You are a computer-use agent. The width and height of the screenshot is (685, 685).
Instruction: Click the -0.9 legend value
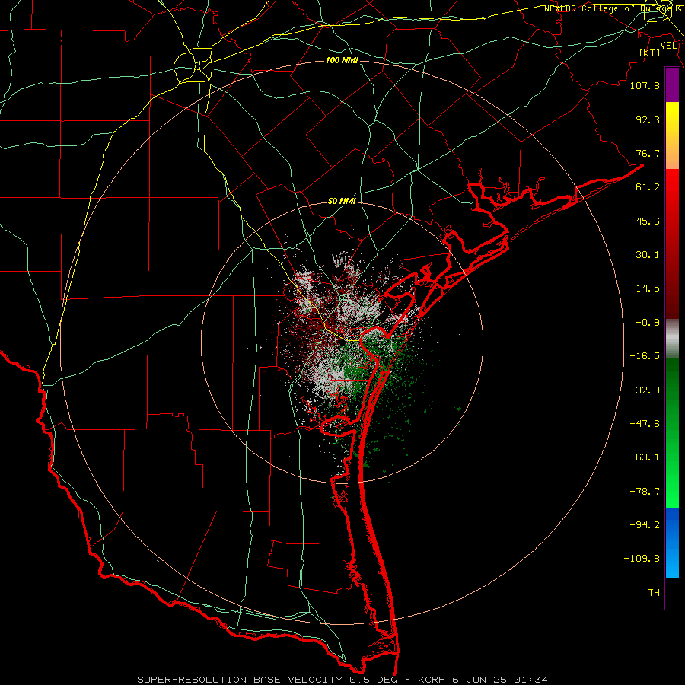[648, 323]
